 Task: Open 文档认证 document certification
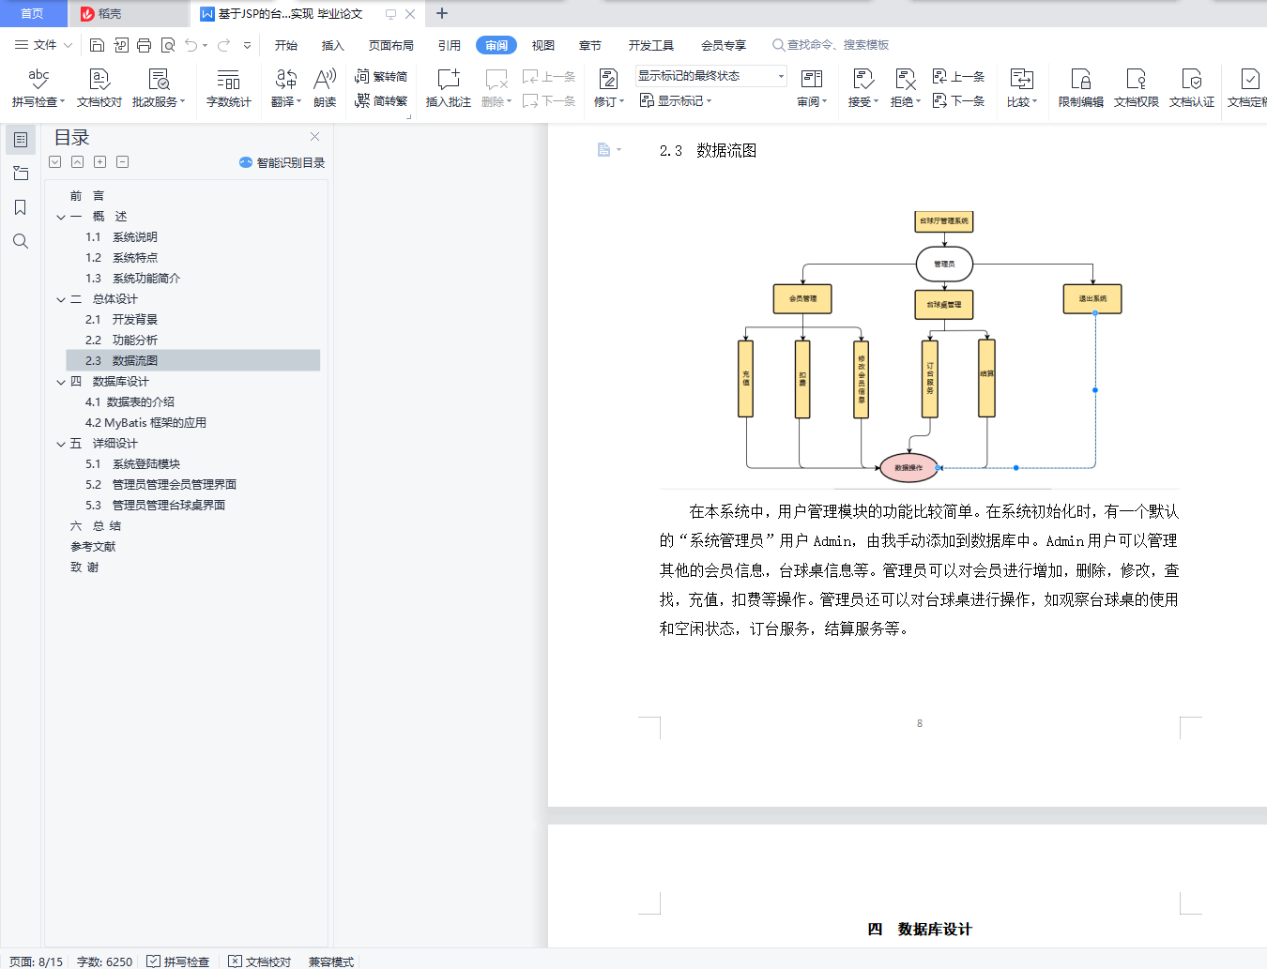click(x=1192, y=88)
